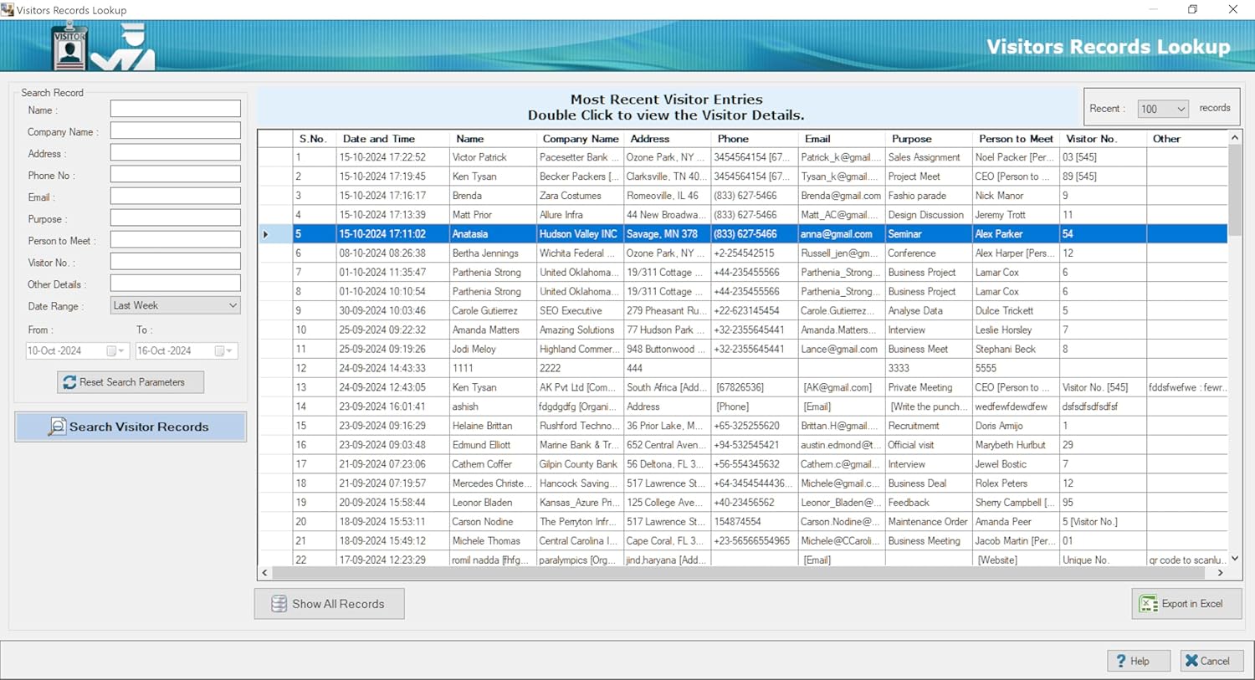
Task: Click the row selector arrow beside row 5
Action: click(x=266, y=234)
